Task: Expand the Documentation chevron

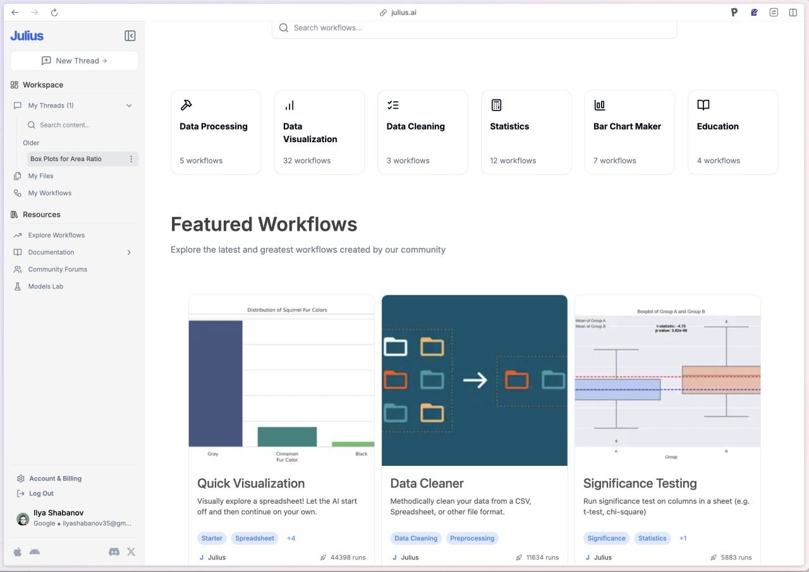Action: 129,252
